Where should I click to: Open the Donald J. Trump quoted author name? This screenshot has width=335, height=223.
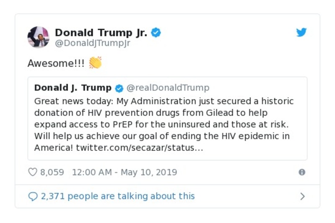point(73,88)
